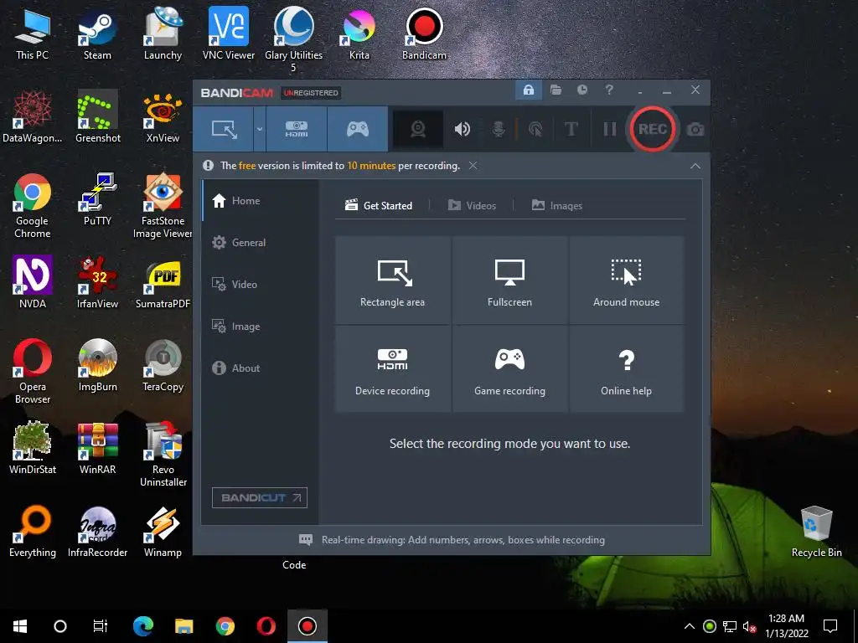The width and height of the screenshot is (858, 643).
Task: Select the WinDirStat desktop icon
Action: [x=33, y=449]
